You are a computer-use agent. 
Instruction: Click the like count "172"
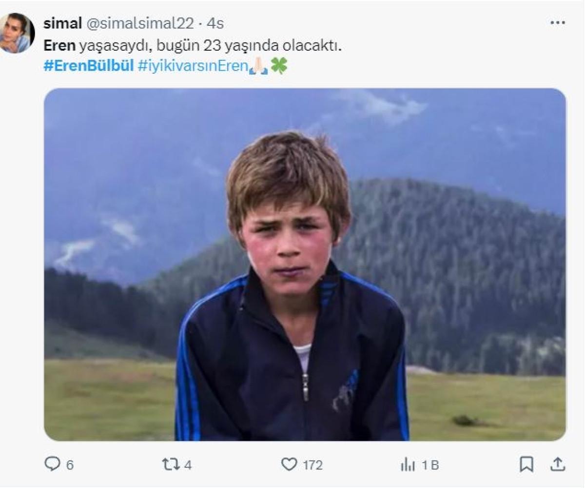pyautogui.click(x=312, y=466)
